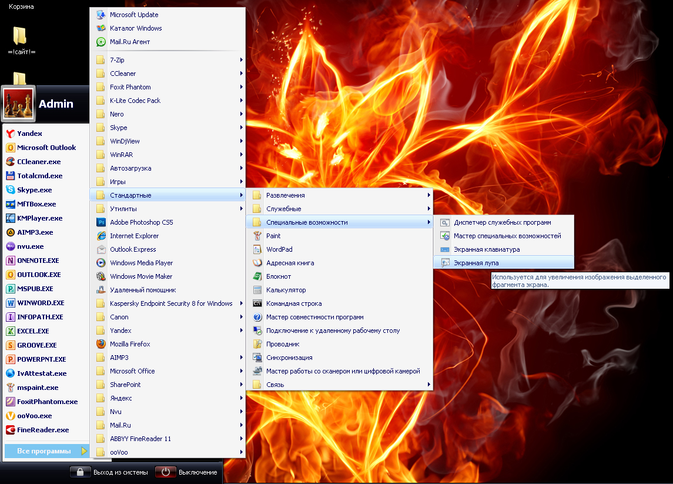Launch nvu.exe from the pinned list
673x484 pixels.
[x=46, y=246]
